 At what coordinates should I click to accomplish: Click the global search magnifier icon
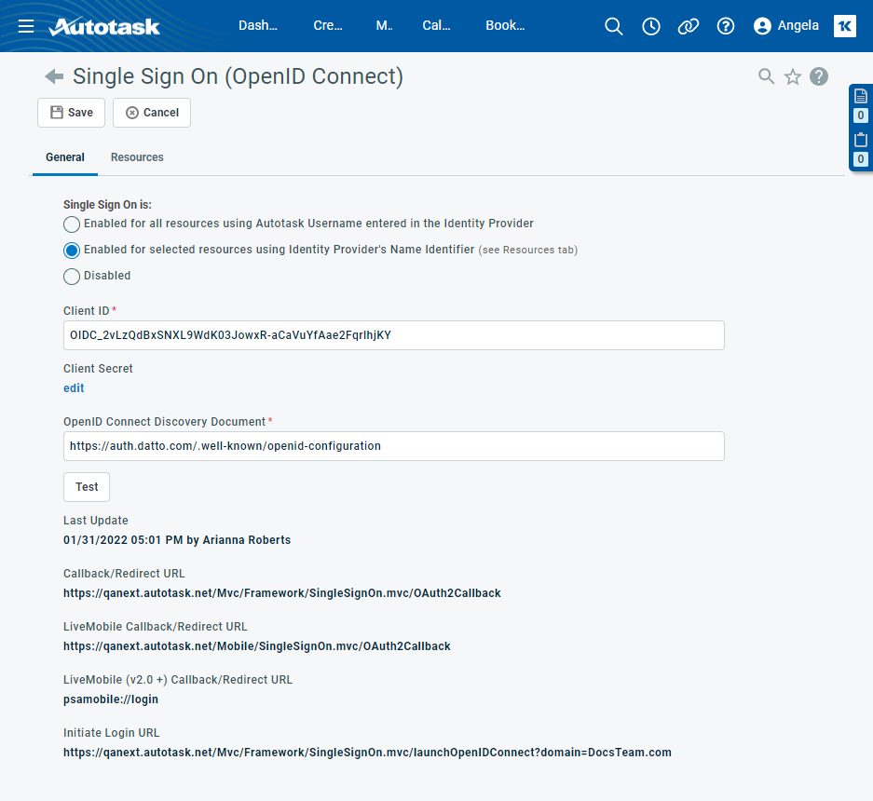[613, 26]
